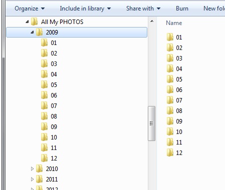Screen dimensions: 225x190
Task: Select All My PHOTOS label in tree
Action: tap(62, 22)
